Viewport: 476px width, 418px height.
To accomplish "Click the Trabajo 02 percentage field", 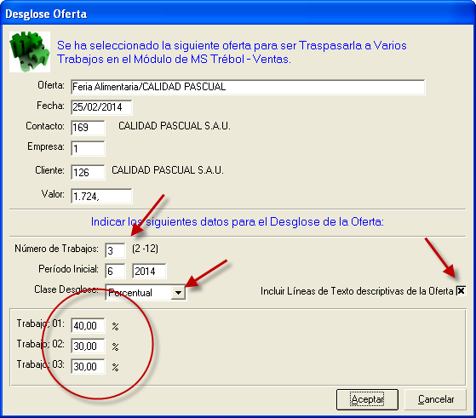I will pos(88,346).
